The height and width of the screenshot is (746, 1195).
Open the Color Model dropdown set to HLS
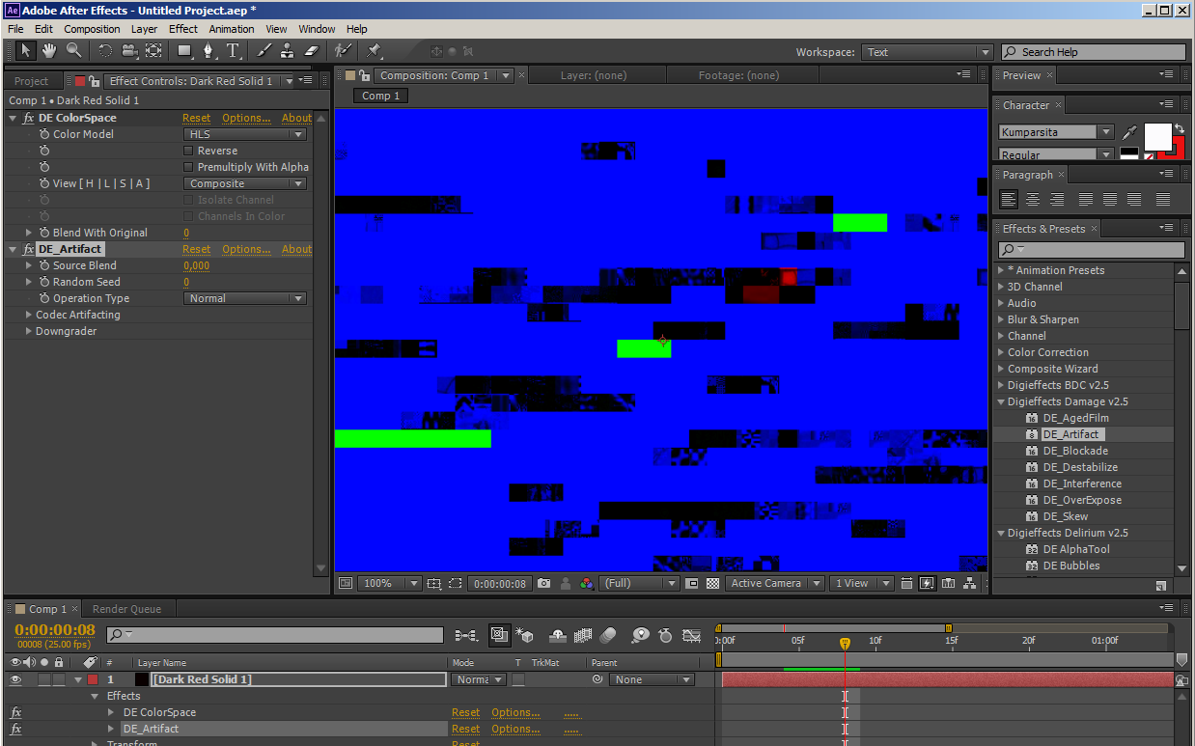point(245,134)
